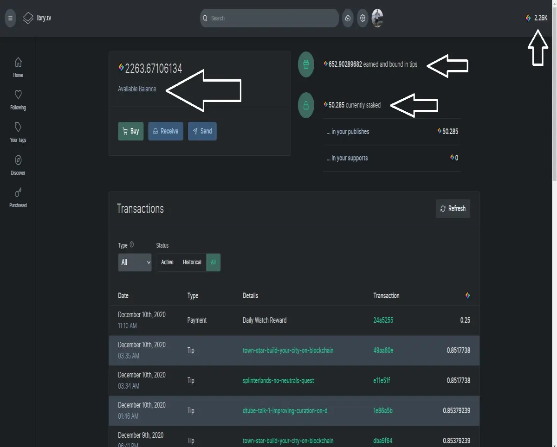This screenshot has width=557, height=447.
Task: Open the settings gear icon
Action: (x=363, y=18)
